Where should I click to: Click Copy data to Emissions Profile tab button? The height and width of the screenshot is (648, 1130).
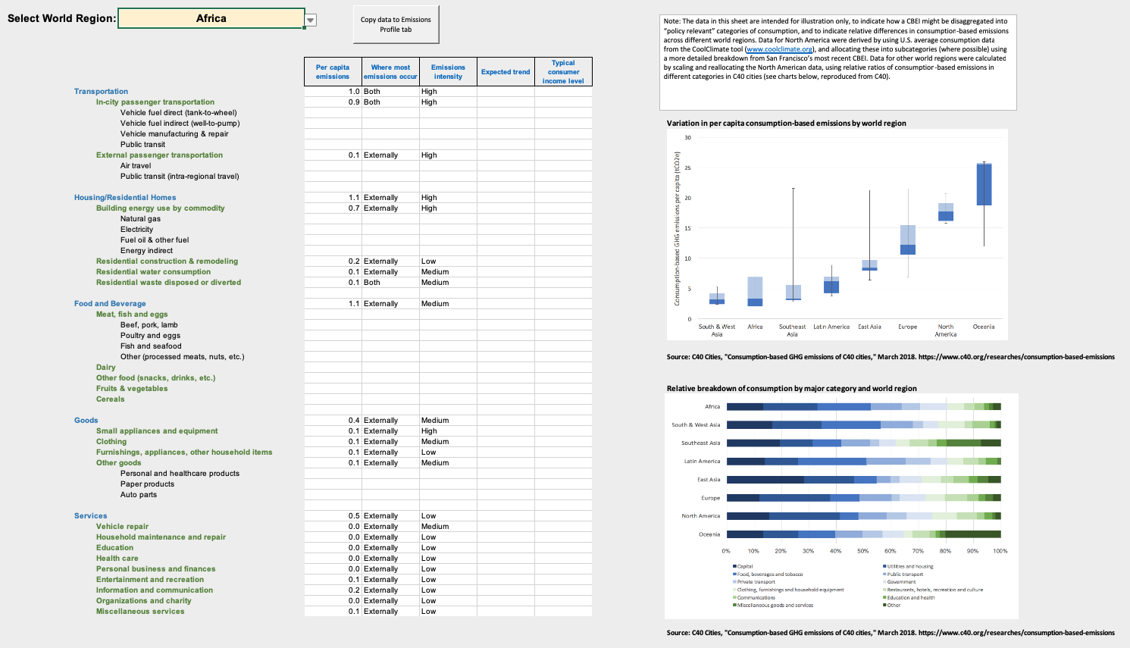point(396,24)
